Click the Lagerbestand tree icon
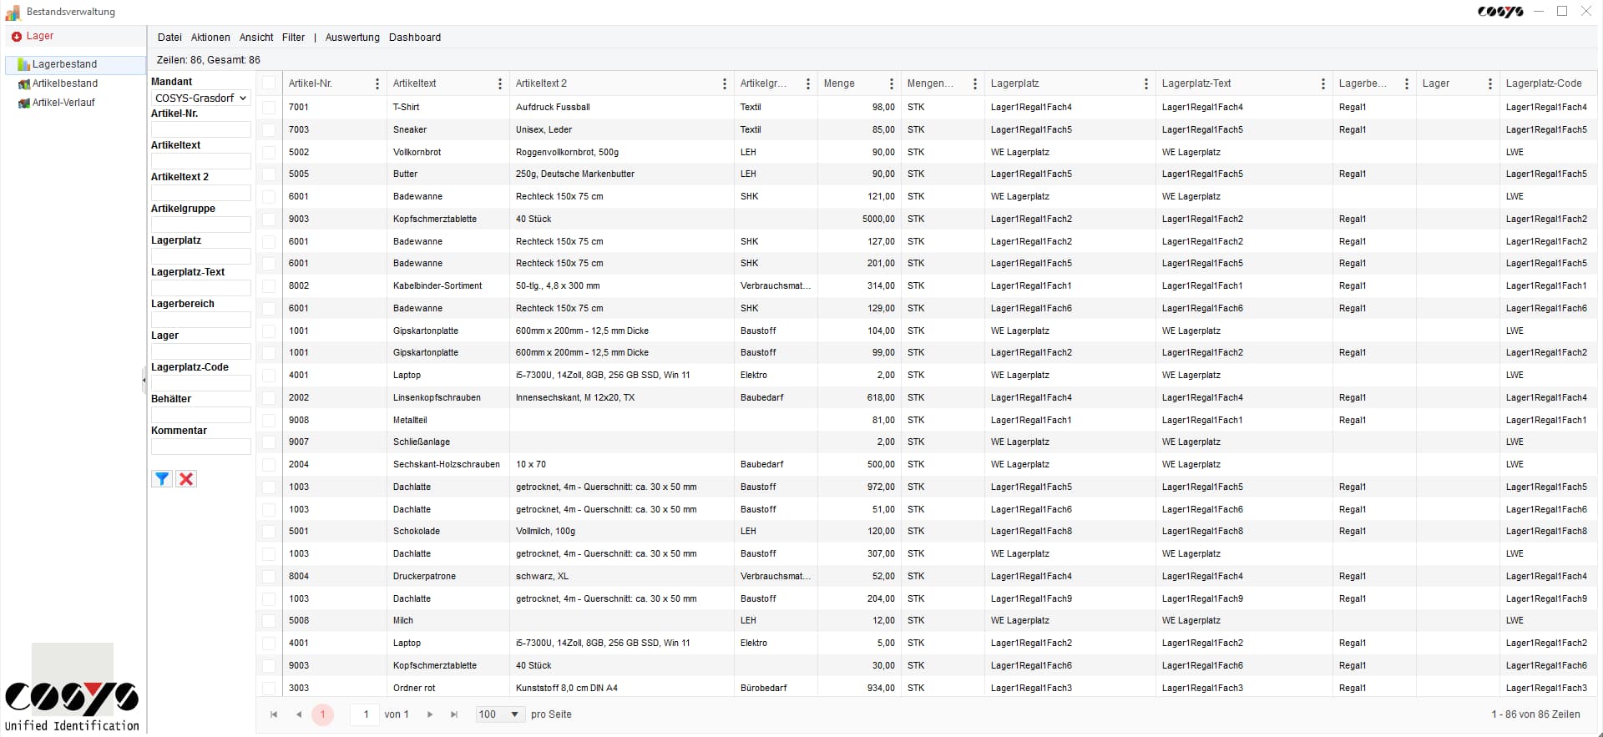Screen dimensions: 1603x737 23,64
